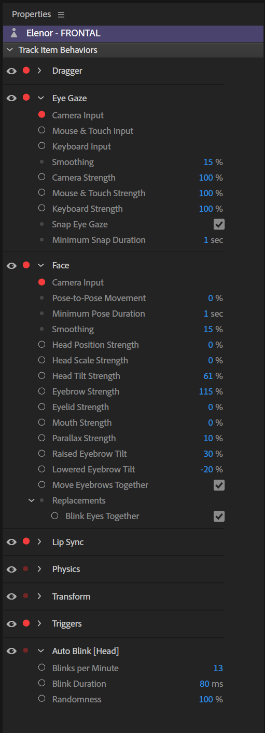
Task: Arm the Eyebrow Strength parameter circle
Action: pos(41,391)
